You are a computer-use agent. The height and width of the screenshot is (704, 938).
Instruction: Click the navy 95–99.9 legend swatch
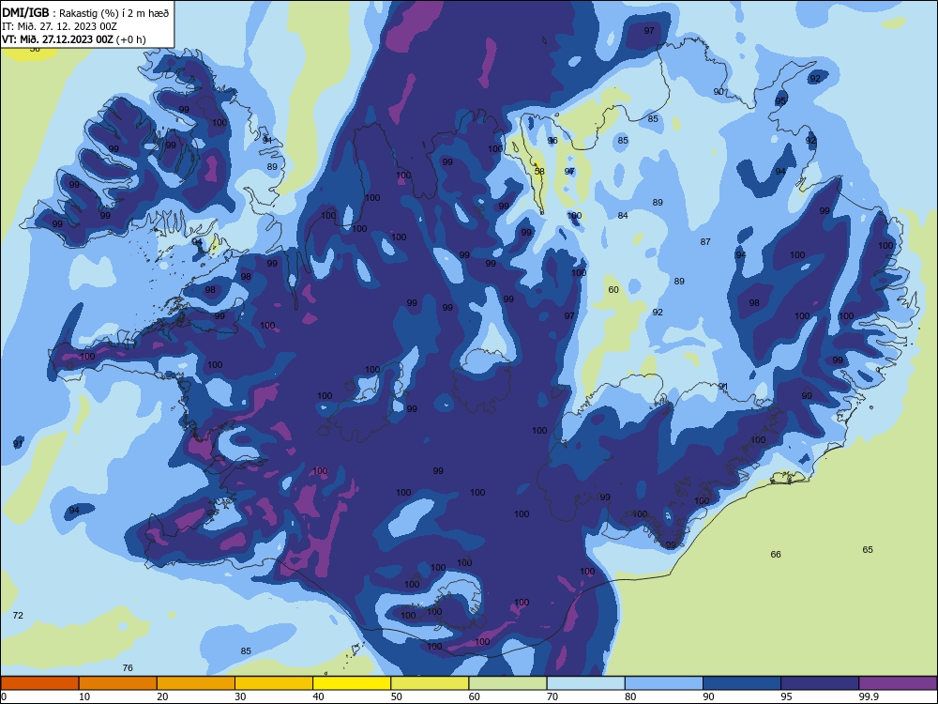820,682
